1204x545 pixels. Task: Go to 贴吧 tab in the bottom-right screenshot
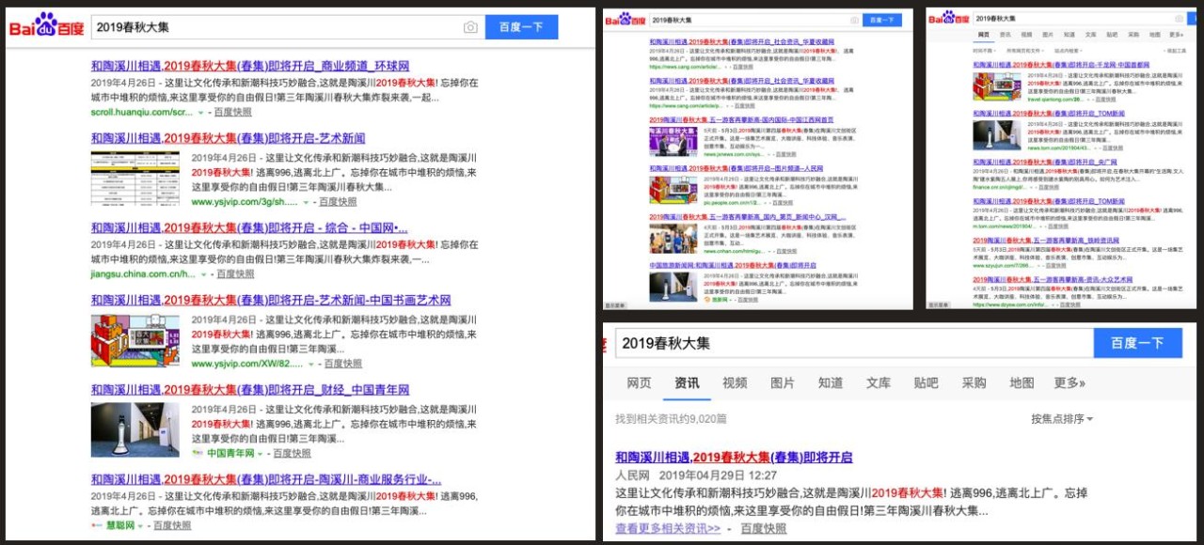click(927, 382)
